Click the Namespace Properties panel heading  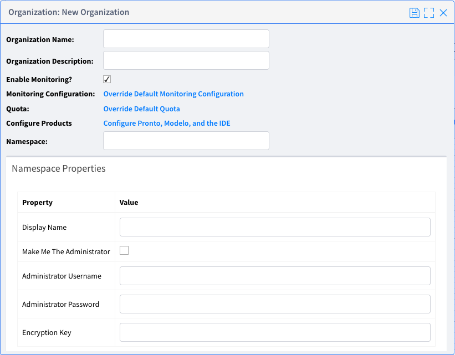[59, 169]
